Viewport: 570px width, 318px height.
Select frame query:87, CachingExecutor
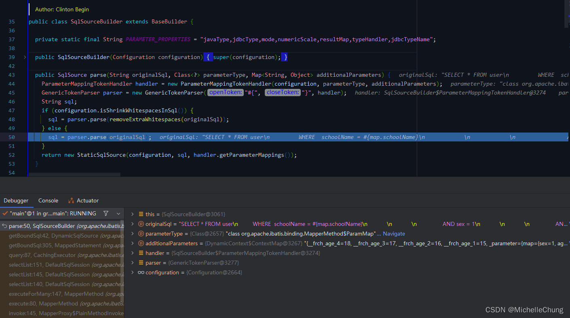click(x=62, y=255)
